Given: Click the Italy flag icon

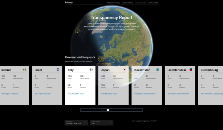Looking at the screenshot, I should [91, 70].
